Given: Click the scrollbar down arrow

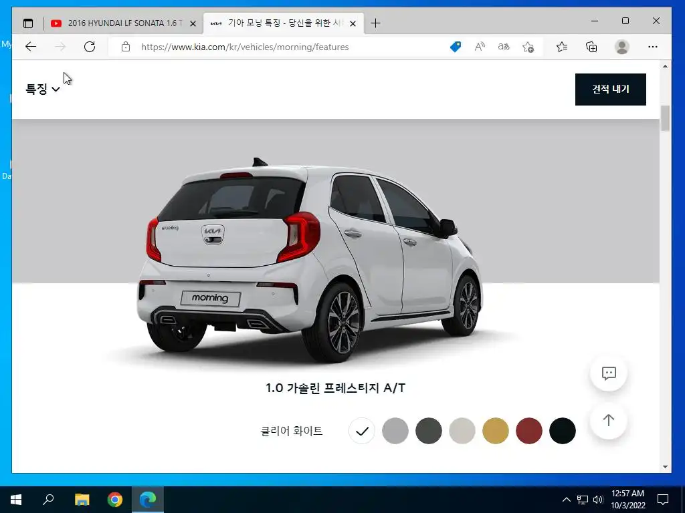Looking at the screenshot, I should point(665,467).
